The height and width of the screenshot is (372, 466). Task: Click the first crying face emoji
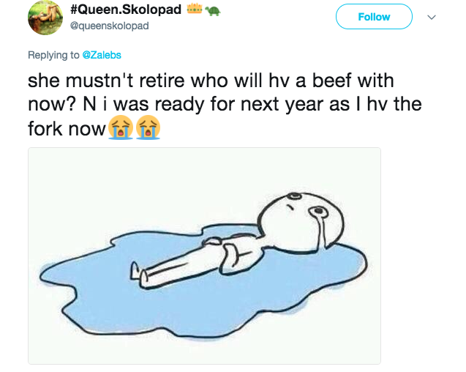(x=121, y=127)
